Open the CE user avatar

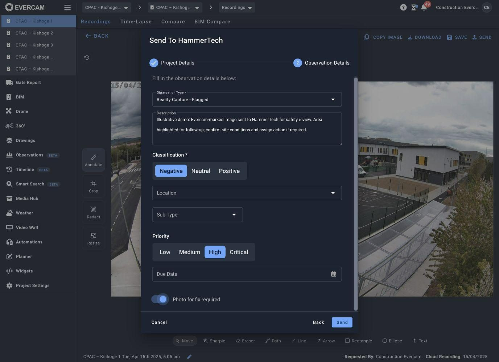487,7
